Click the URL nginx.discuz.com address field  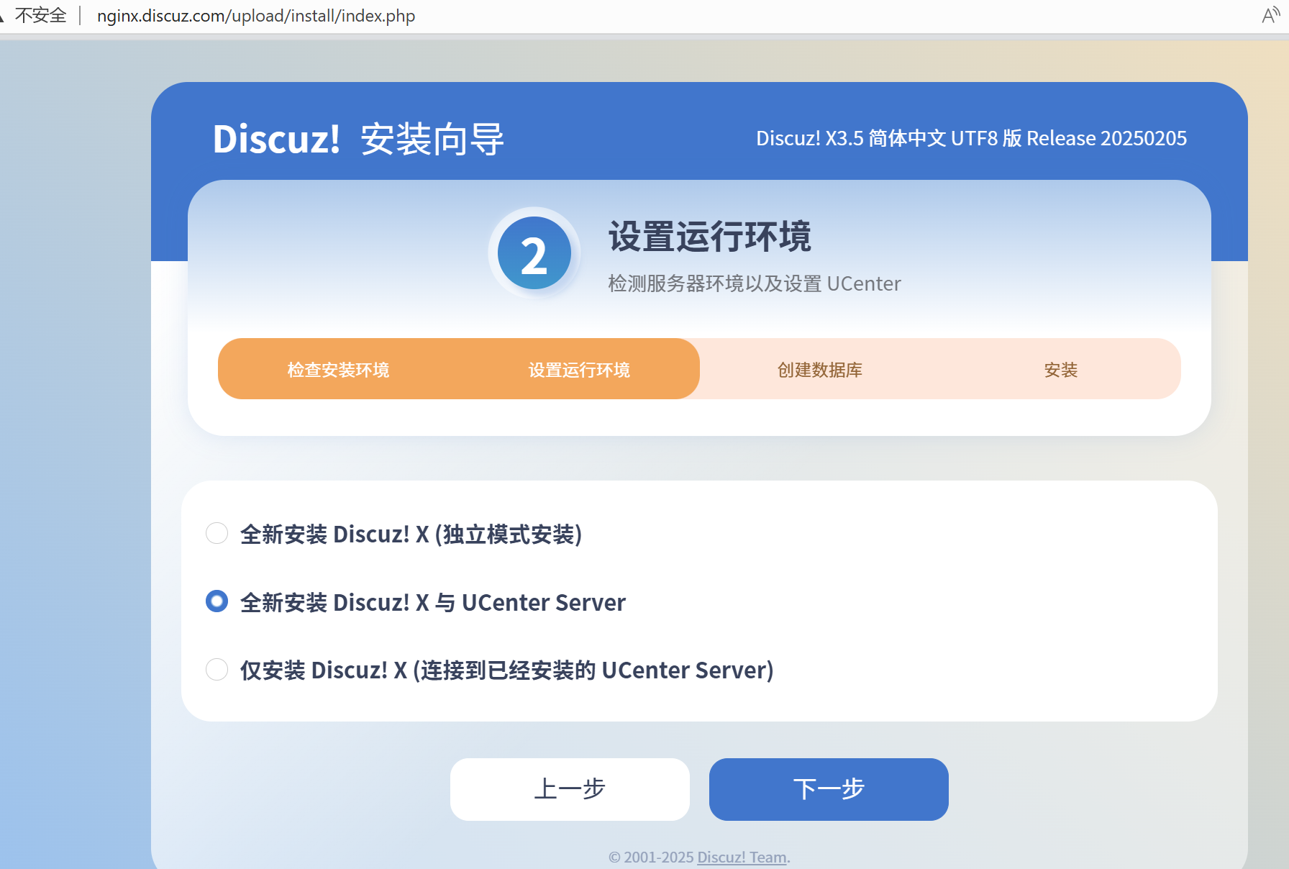(x=256, y=16)
